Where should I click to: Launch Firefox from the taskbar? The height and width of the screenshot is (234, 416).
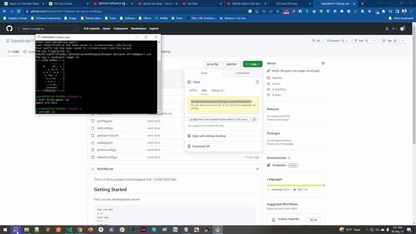coord(90,229)
